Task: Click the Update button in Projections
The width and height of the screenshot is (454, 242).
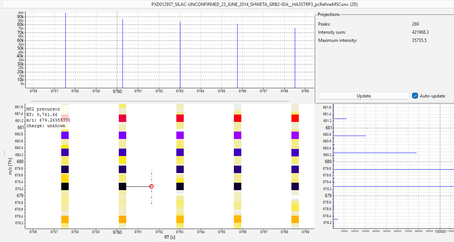Action: pyautogui.click(x=364, y=96)
